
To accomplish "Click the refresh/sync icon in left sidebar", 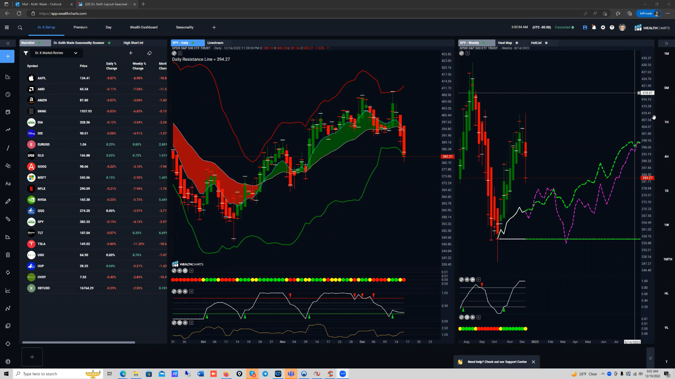I will [8, 272].
